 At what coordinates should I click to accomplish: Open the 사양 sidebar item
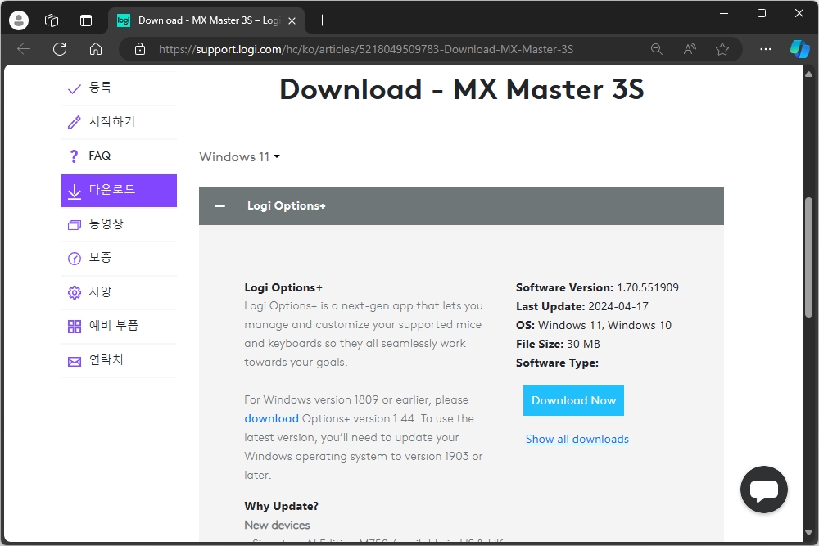pos(119,292)
